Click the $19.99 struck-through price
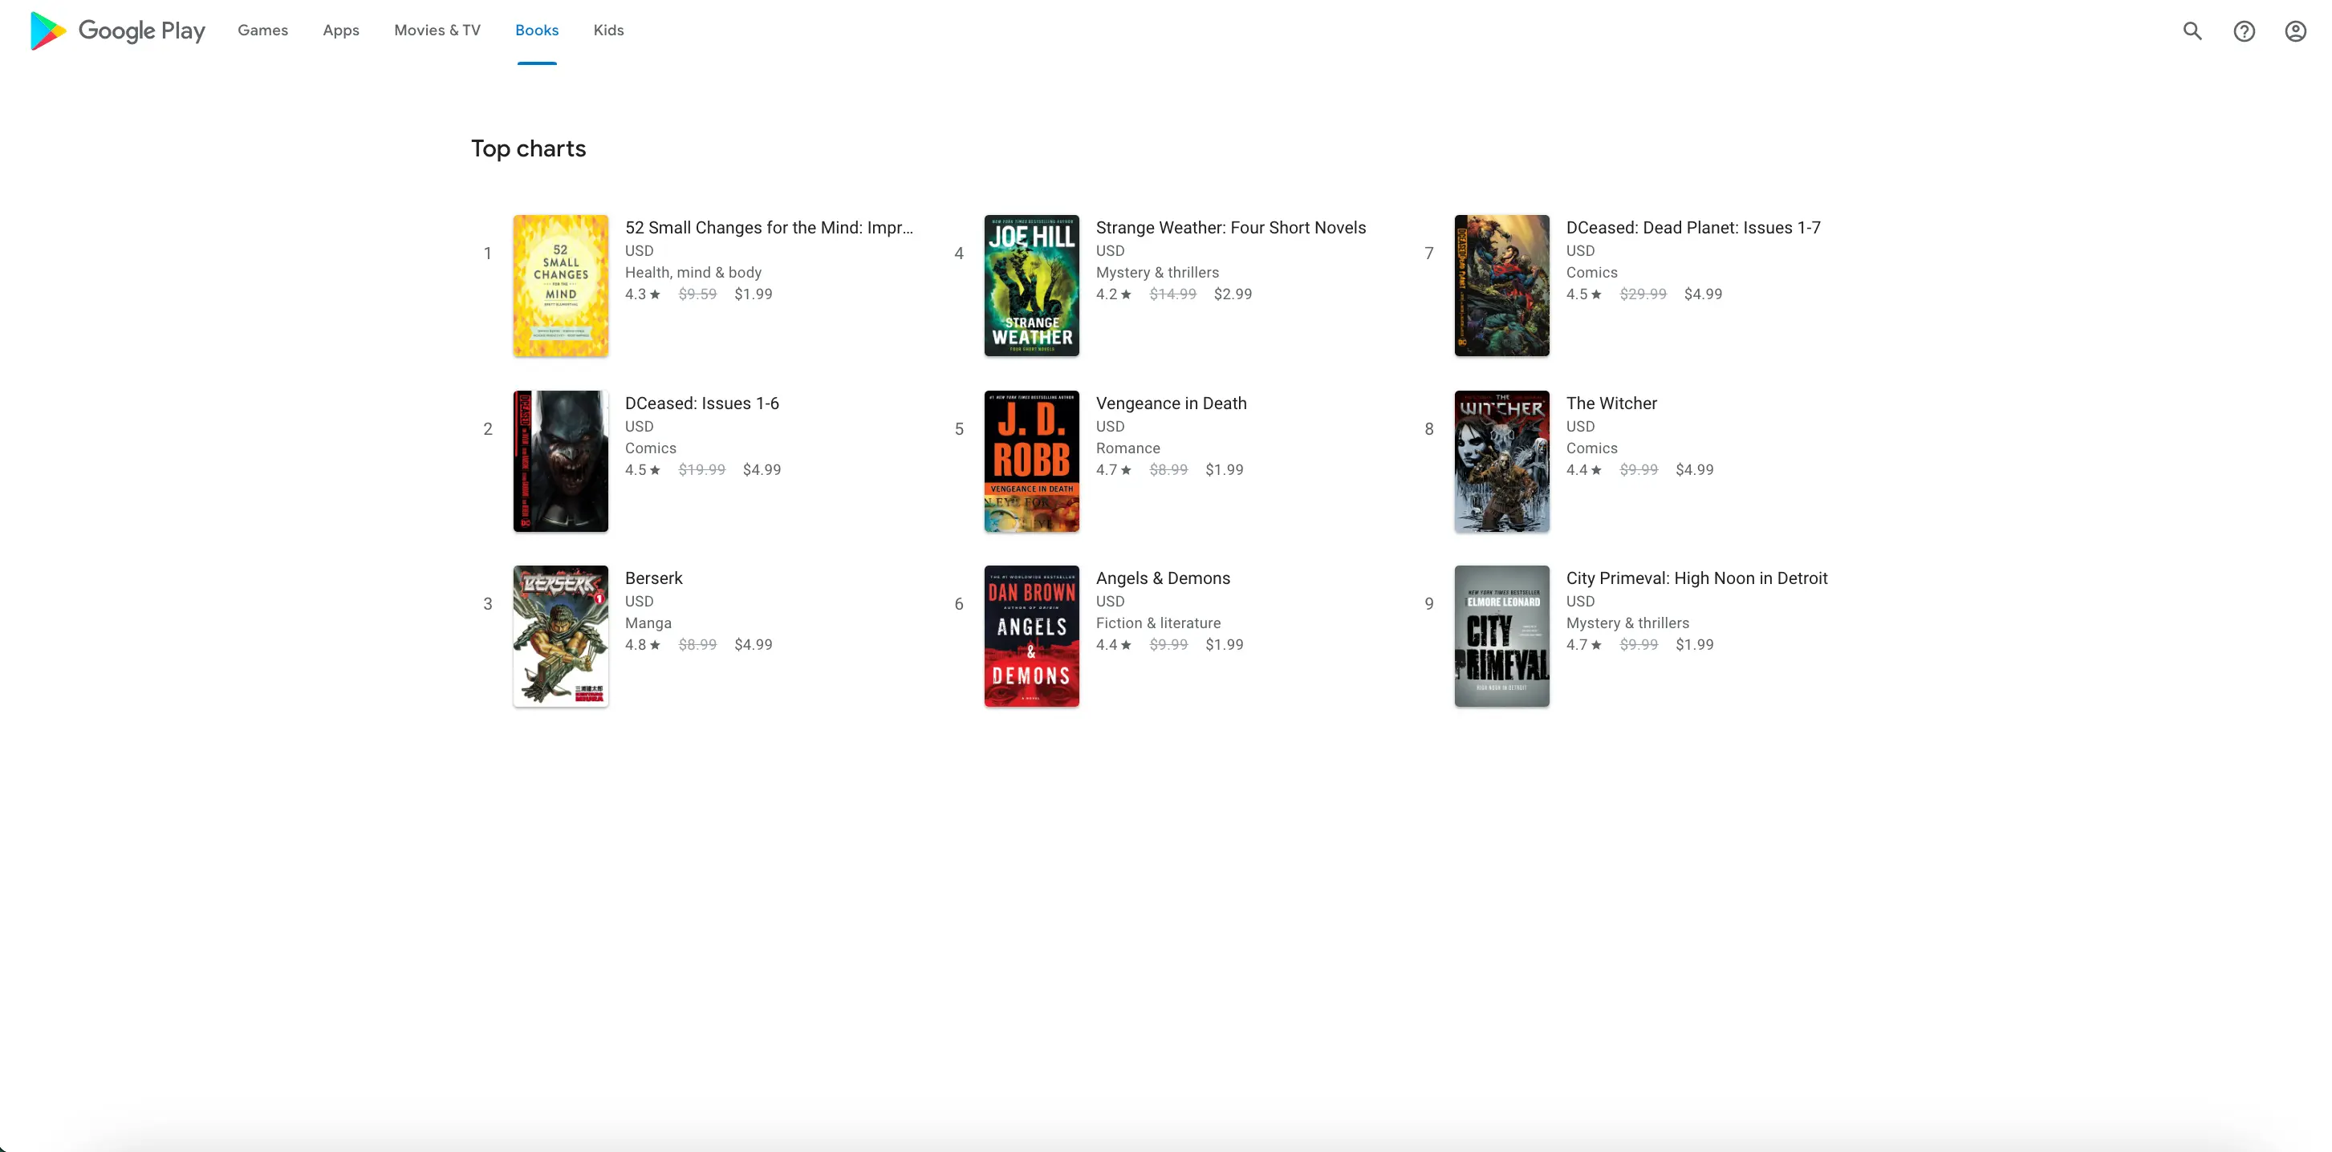 coord(701,469)
